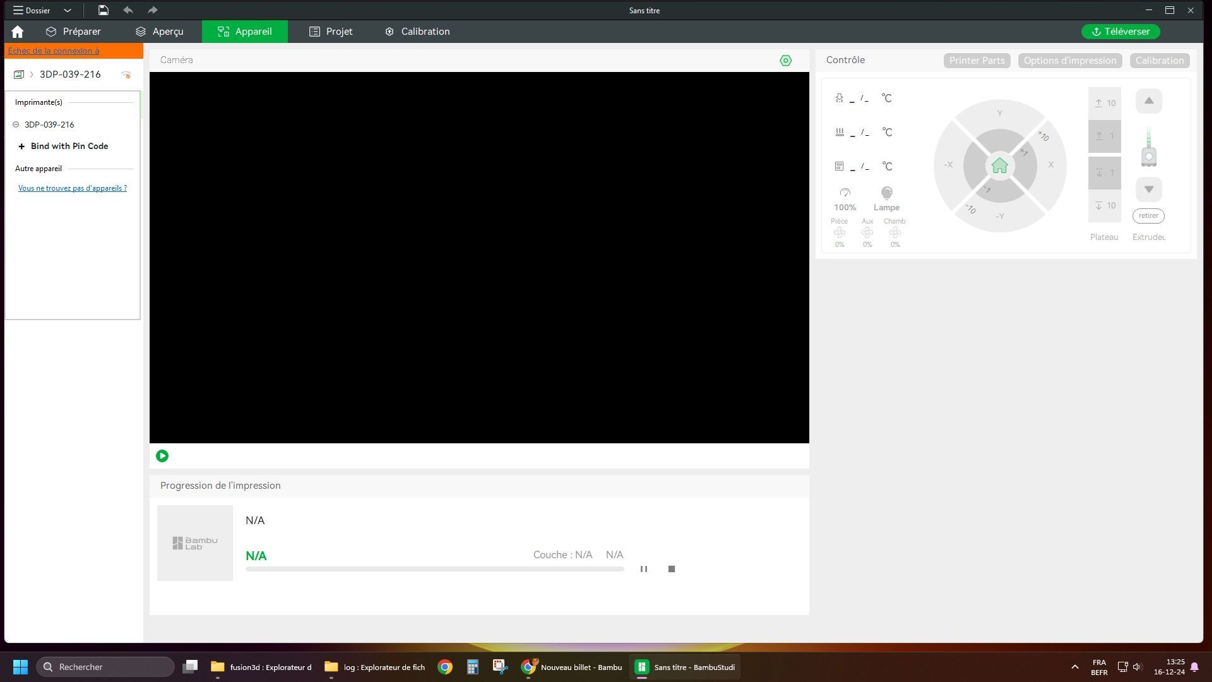Stop the print with square icon
Screen dimensions: 1212x682
[x=671, y=569]
